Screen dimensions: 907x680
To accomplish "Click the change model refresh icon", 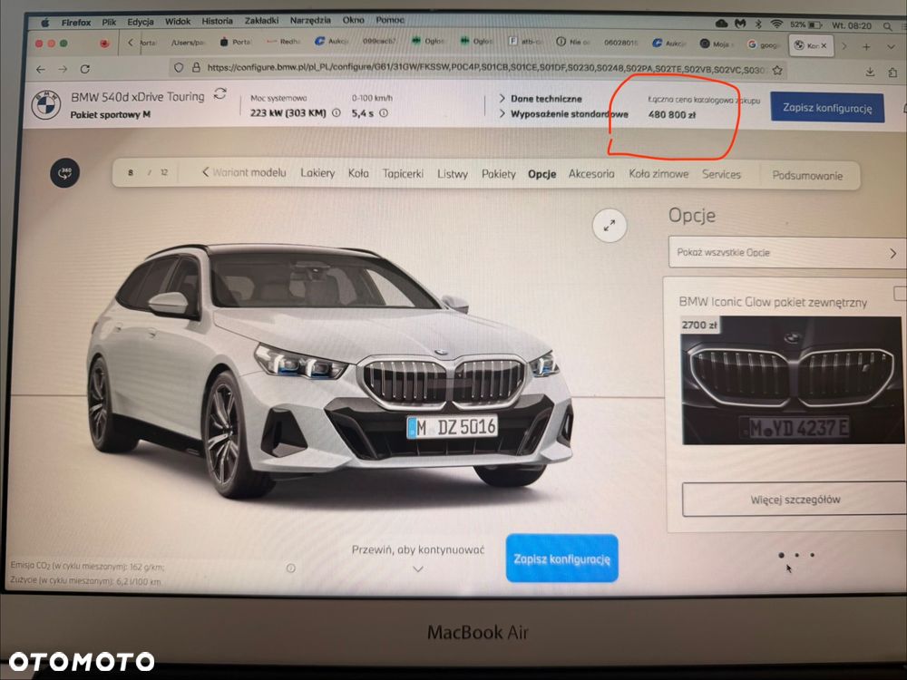I will coord(219,93).
